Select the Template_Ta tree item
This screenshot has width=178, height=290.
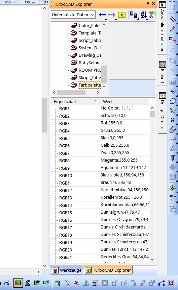click(x=90, y=33)
